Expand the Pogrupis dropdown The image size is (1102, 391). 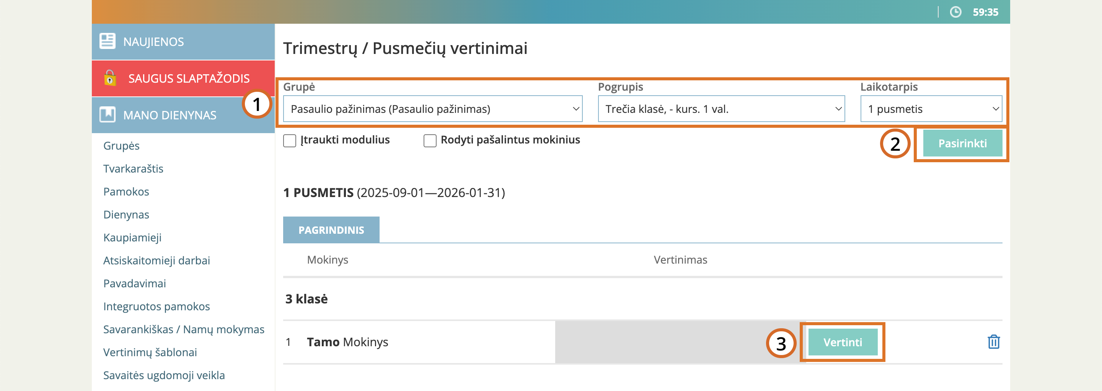[x=721, y=109]
